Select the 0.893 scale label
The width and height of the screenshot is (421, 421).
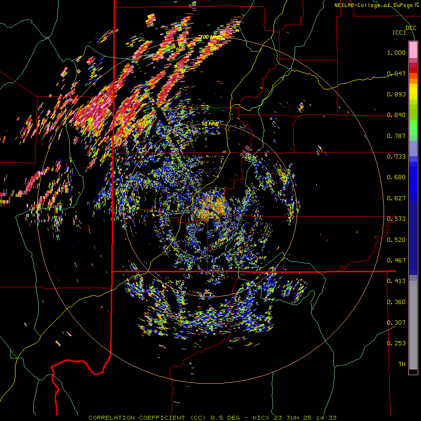coord(396,94)
